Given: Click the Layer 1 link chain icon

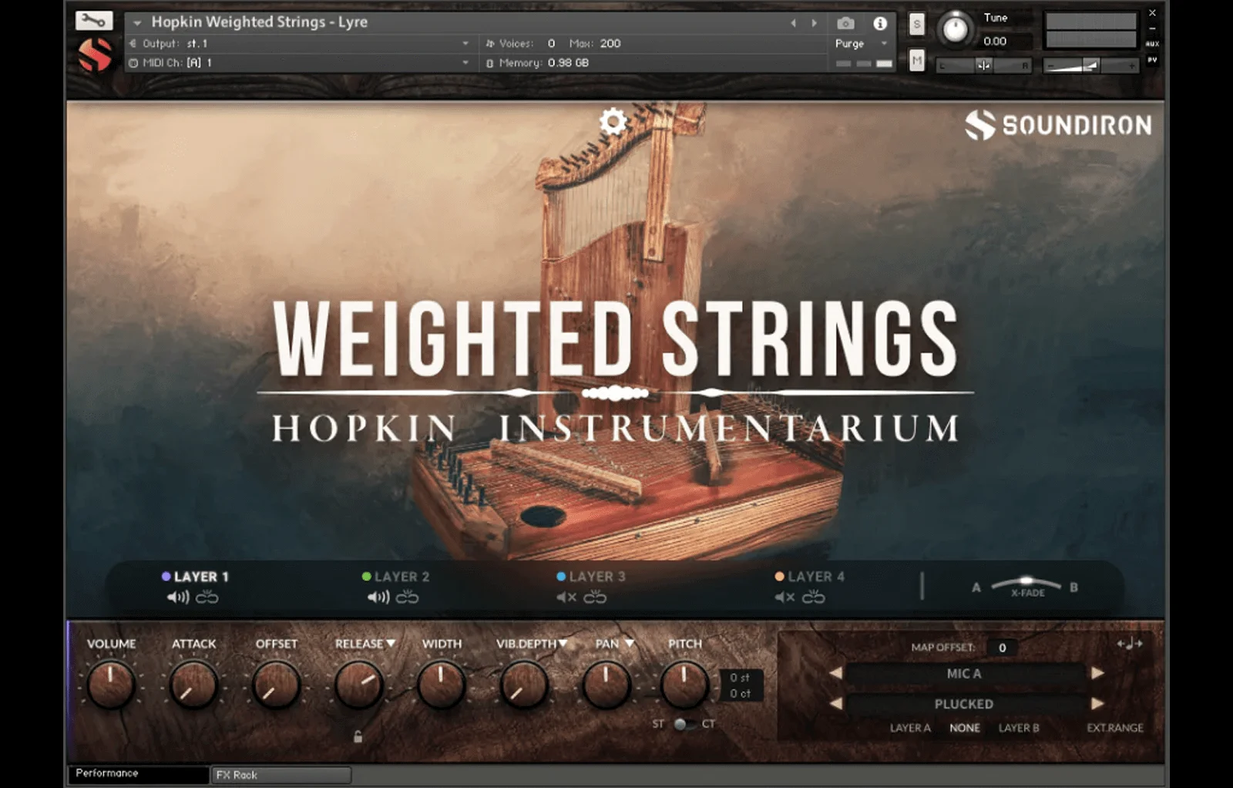Looking at the screenshot, I should point(207,597).
